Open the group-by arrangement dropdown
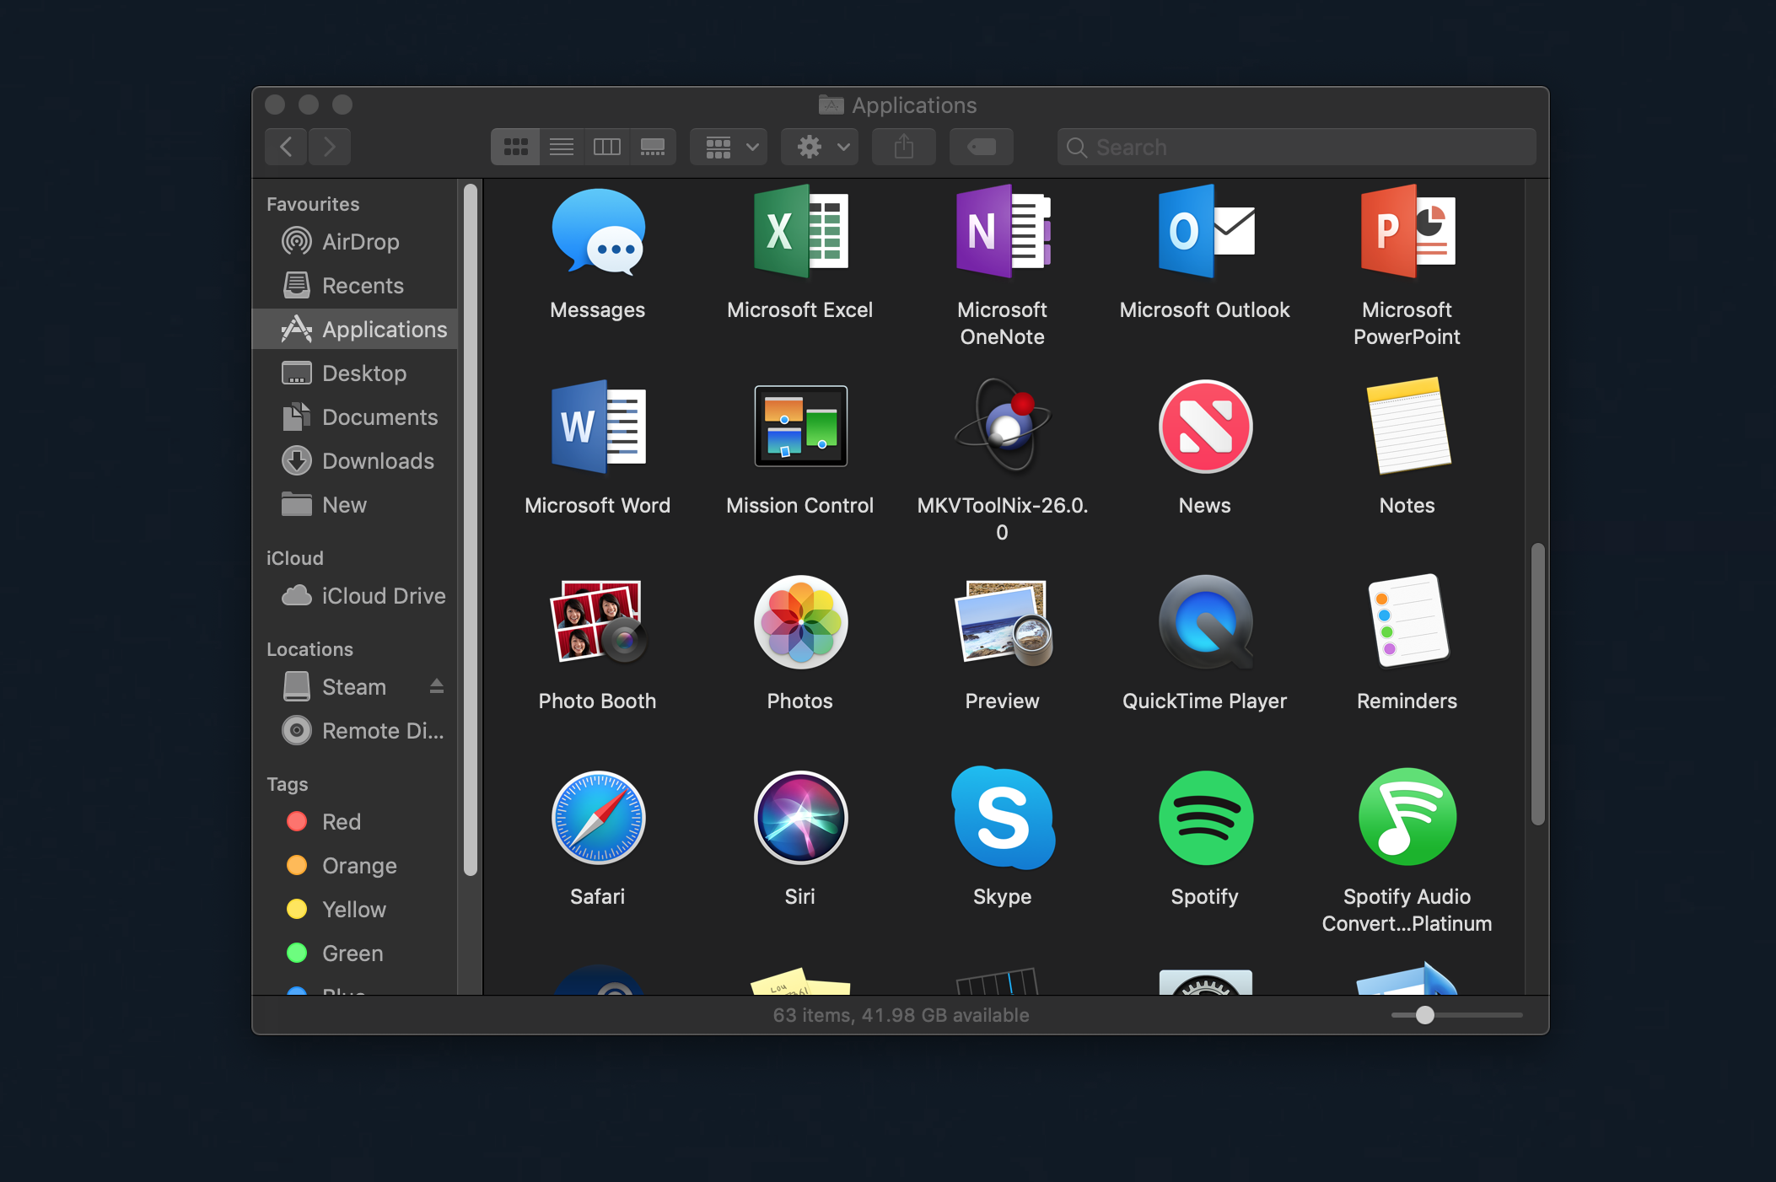The width and height of the screenshot is (1776, 1182). point(729,148)
